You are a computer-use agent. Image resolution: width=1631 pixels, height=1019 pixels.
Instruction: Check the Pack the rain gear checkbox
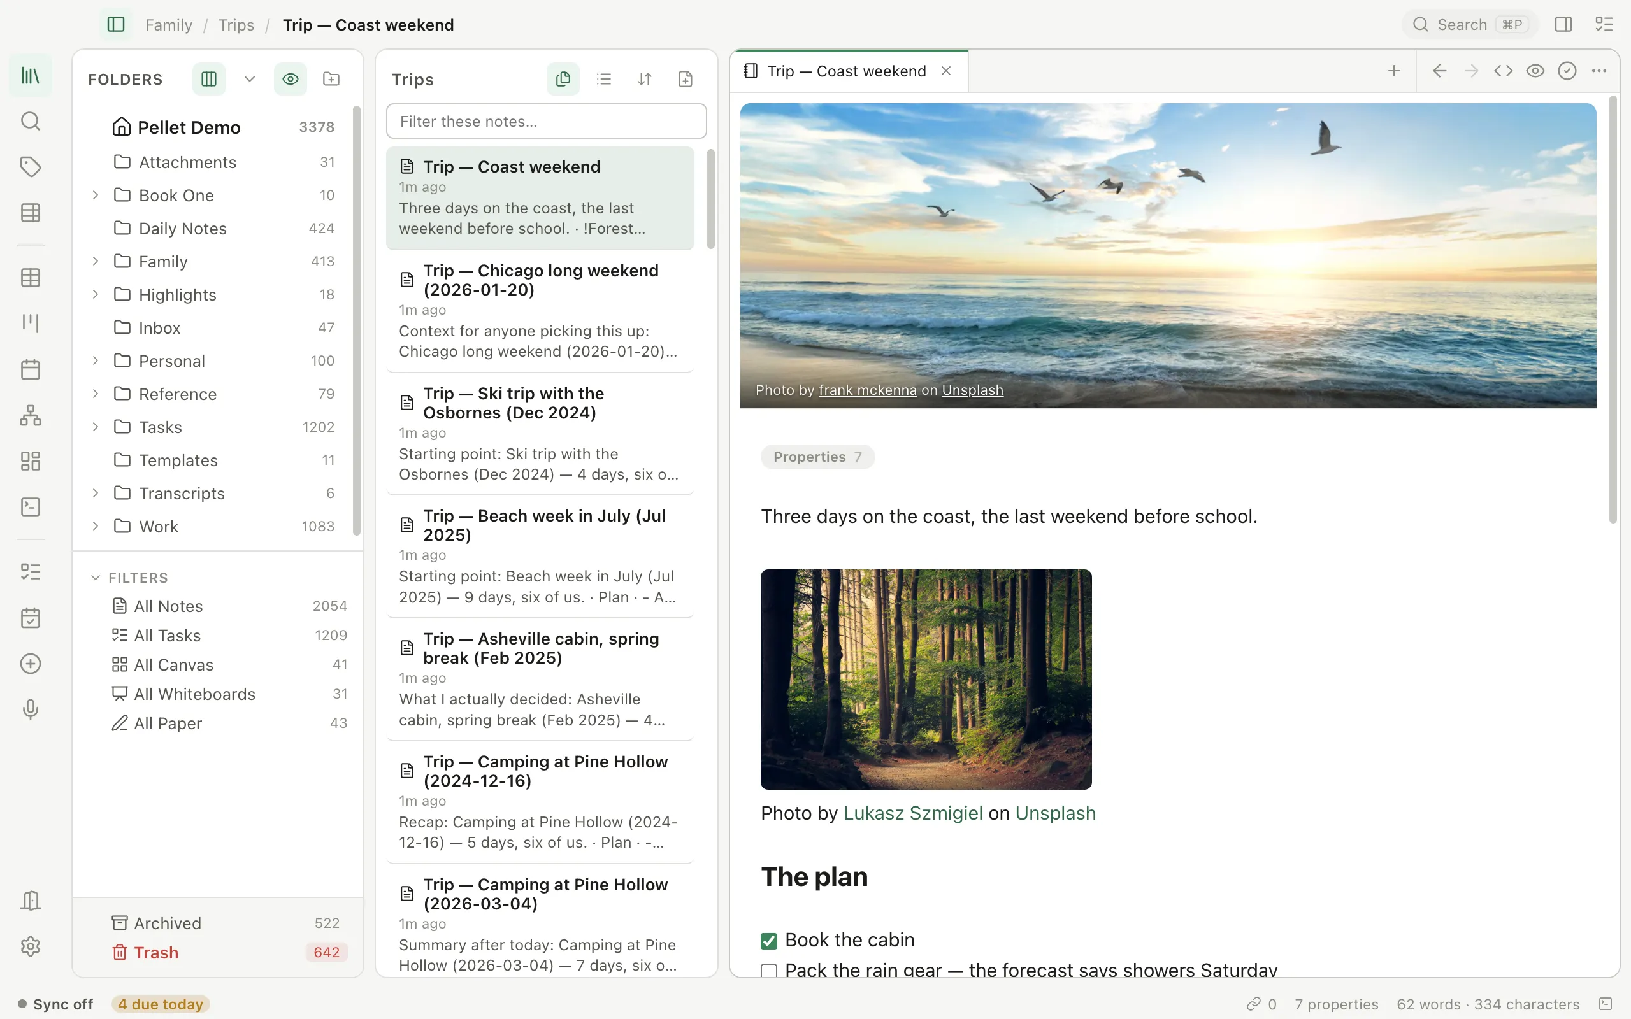tap(769, 971)
